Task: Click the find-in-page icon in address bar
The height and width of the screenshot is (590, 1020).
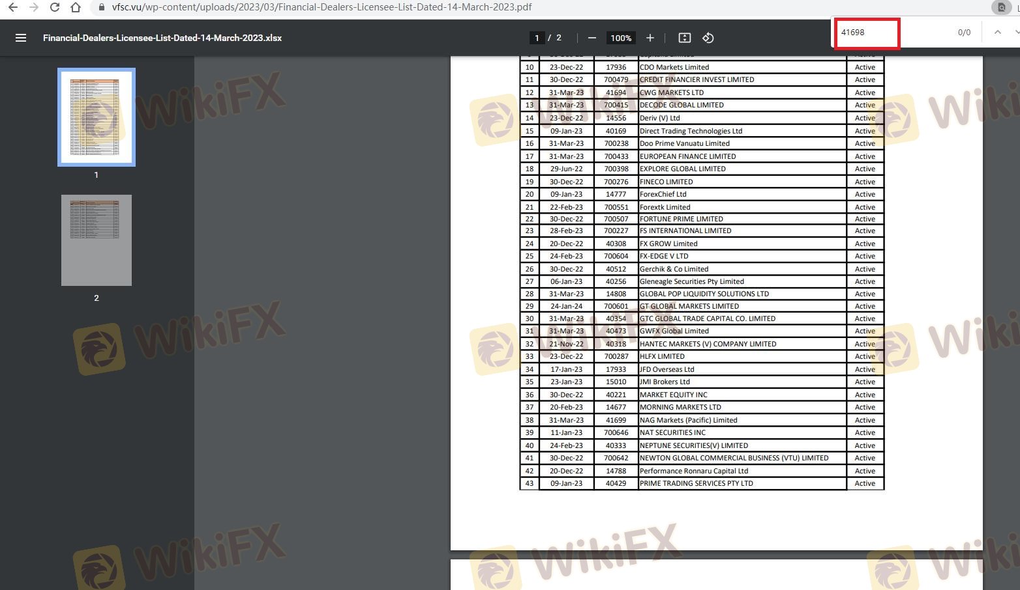Action: pos(1001,8)
